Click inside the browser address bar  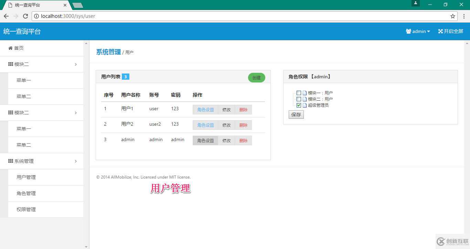[138, 16]
